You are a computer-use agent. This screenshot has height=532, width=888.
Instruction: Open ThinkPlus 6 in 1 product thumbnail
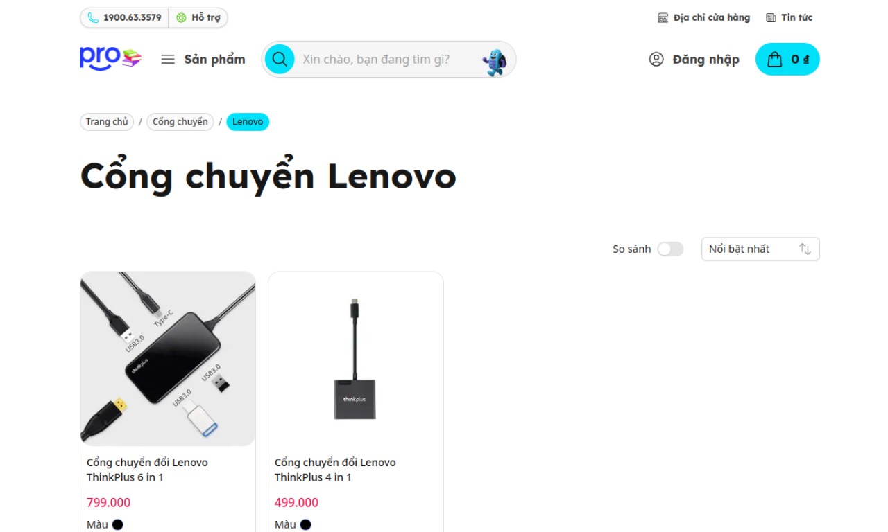pyautogui.click(x=168, y=359)
